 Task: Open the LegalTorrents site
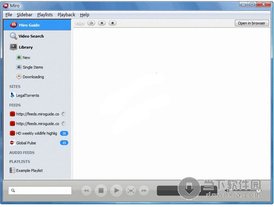(x=37, y=96)
